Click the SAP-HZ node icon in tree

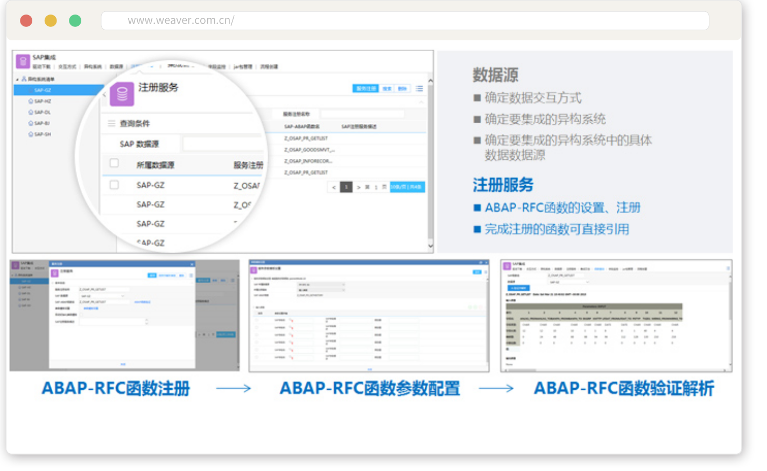(x=31, y=101)
